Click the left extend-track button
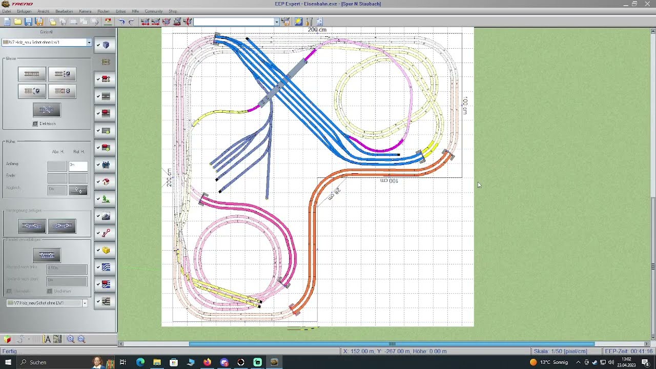The width and height of the screenshot is (656, 369). (32, 226)
